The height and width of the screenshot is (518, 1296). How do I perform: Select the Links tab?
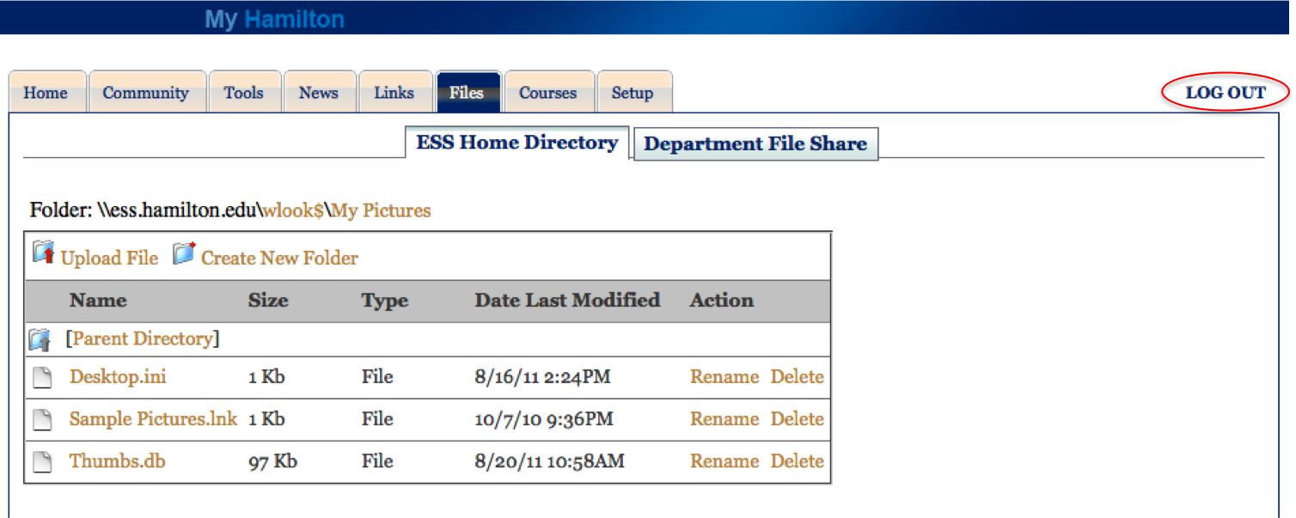[394, 93]
